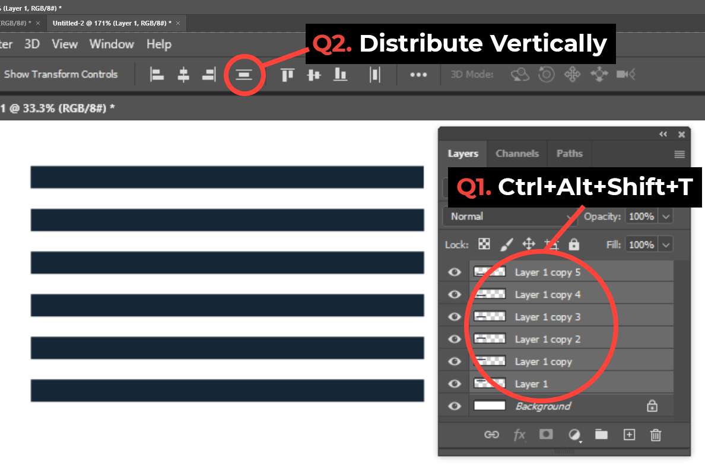Expand the Fill dropdown arrow
Viewport: 705px width, 472px height.
coord(666,244)
